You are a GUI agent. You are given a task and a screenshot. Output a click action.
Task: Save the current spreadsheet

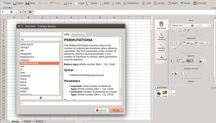click(x=30, y=3)
